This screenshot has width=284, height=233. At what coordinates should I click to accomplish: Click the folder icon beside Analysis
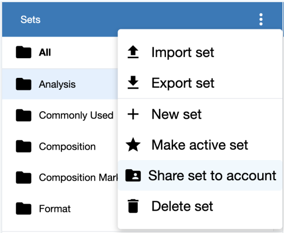(23, 84)
